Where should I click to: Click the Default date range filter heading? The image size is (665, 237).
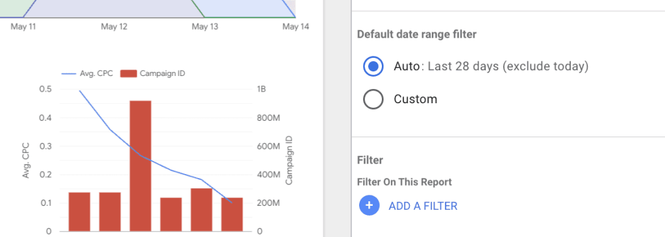click(x=416, y=34)
